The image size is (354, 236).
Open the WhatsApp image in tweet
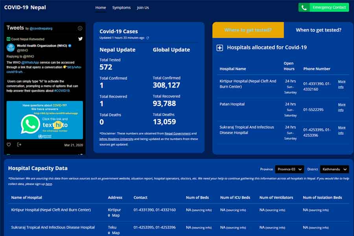(x=44, y=120)
